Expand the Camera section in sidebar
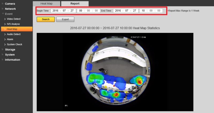 (x=10, y=4)
